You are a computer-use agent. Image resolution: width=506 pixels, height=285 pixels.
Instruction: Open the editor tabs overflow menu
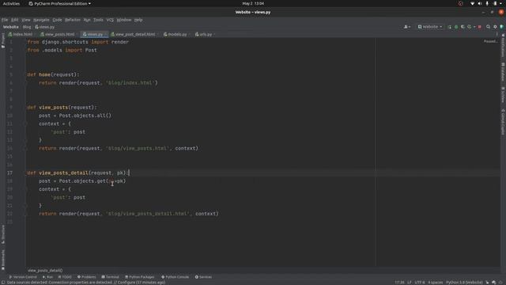(x=497, y=34)
